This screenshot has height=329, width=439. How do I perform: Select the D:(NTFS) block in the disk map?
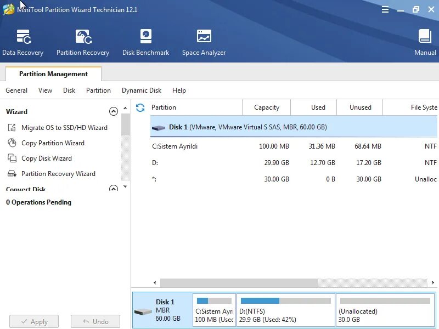pyautogui.click(x=286, y=310)
